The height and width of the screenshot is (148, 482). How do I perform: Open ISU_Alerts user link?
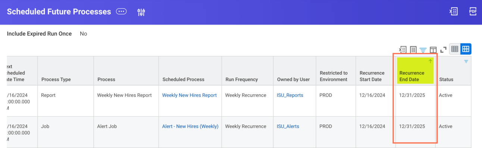[x=288, y=126]
